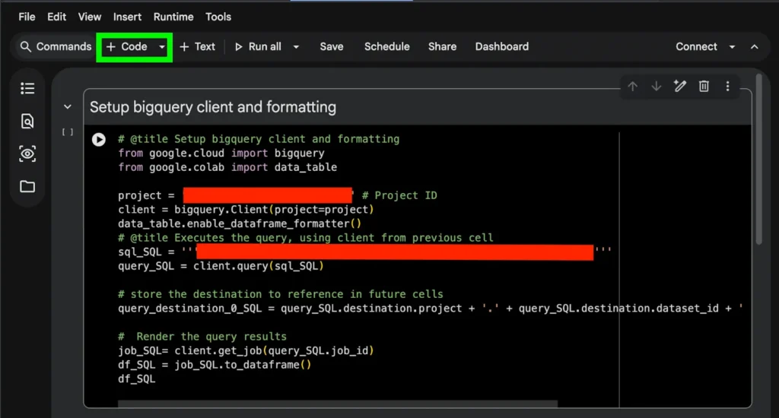The image size is (779, 418).
Task: Delete the cell using trash icon
Action: 704,87
